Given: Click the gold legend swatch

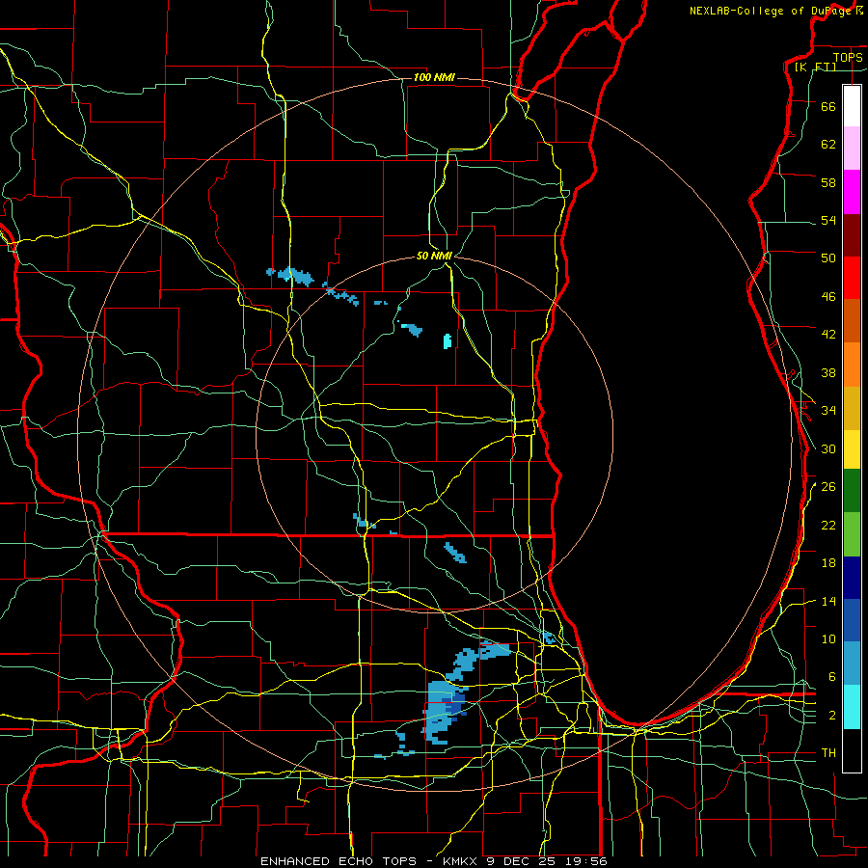Looking at the screenshot, I should [x=852, y=408].
